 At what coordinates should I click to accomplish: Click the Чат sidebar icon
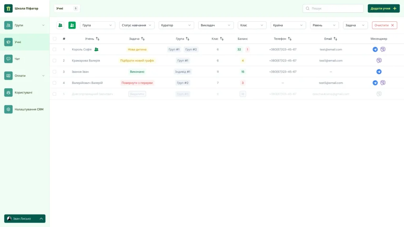8,59
